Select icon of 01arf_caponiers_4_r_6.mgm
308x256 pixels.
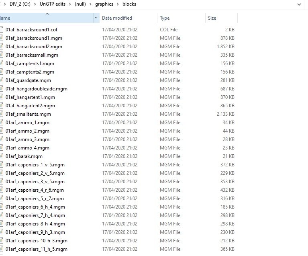[2, 190]
